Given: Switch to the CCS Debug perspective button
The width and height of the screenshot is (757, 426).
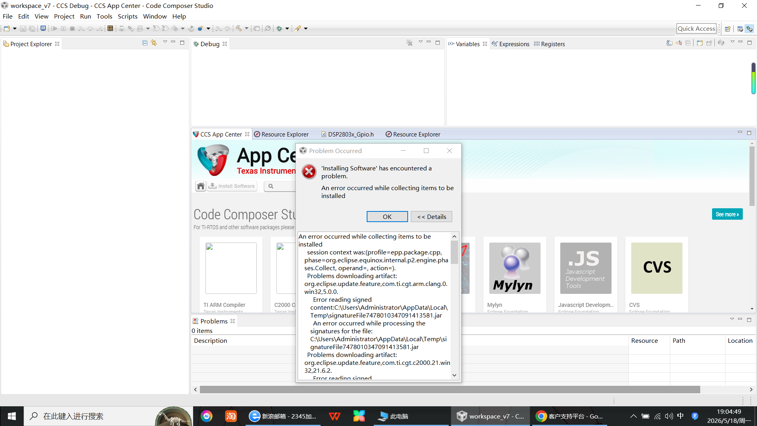Looking at the screenshot, I should [x=750, y=29].
